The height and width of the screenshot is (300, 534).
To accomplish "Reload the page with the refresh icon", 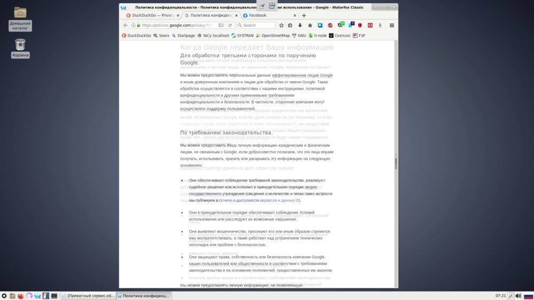I will click(x=230, y=25).
